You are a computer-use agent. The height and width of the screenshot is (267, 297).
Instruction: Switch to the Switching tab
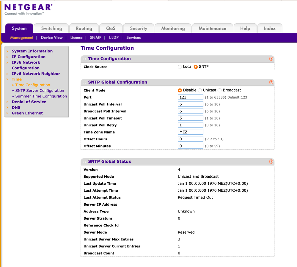click(x=51, y=29)
